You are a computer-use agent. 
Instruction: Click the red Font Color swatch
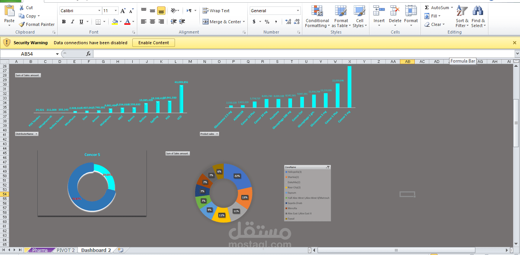click(127, 22)
